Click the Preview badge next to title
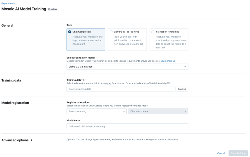 53,9
